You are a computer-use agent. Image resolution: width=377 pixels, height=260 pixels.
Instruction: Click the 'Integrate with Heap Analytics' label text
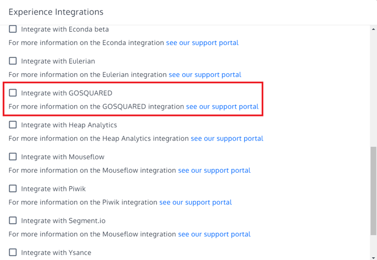pos(69,125)
